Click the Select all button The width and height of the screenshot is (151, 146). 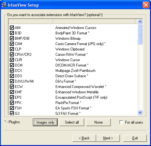click(x=72, y=122)
